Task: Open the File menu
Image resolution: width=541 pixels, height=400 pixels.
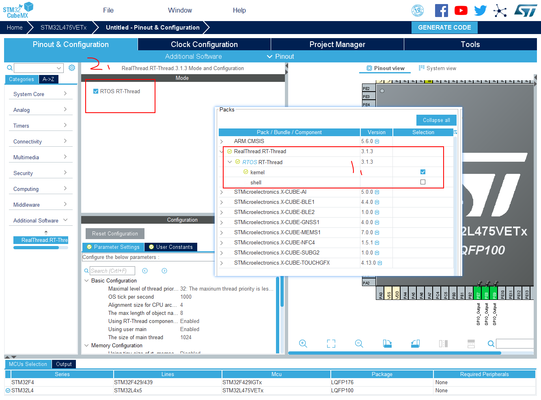Action: (108, 11)
